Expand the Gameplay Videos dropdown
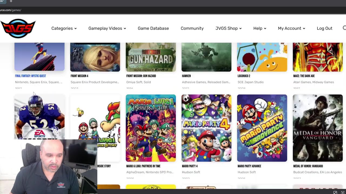 [x=107, y=28]
